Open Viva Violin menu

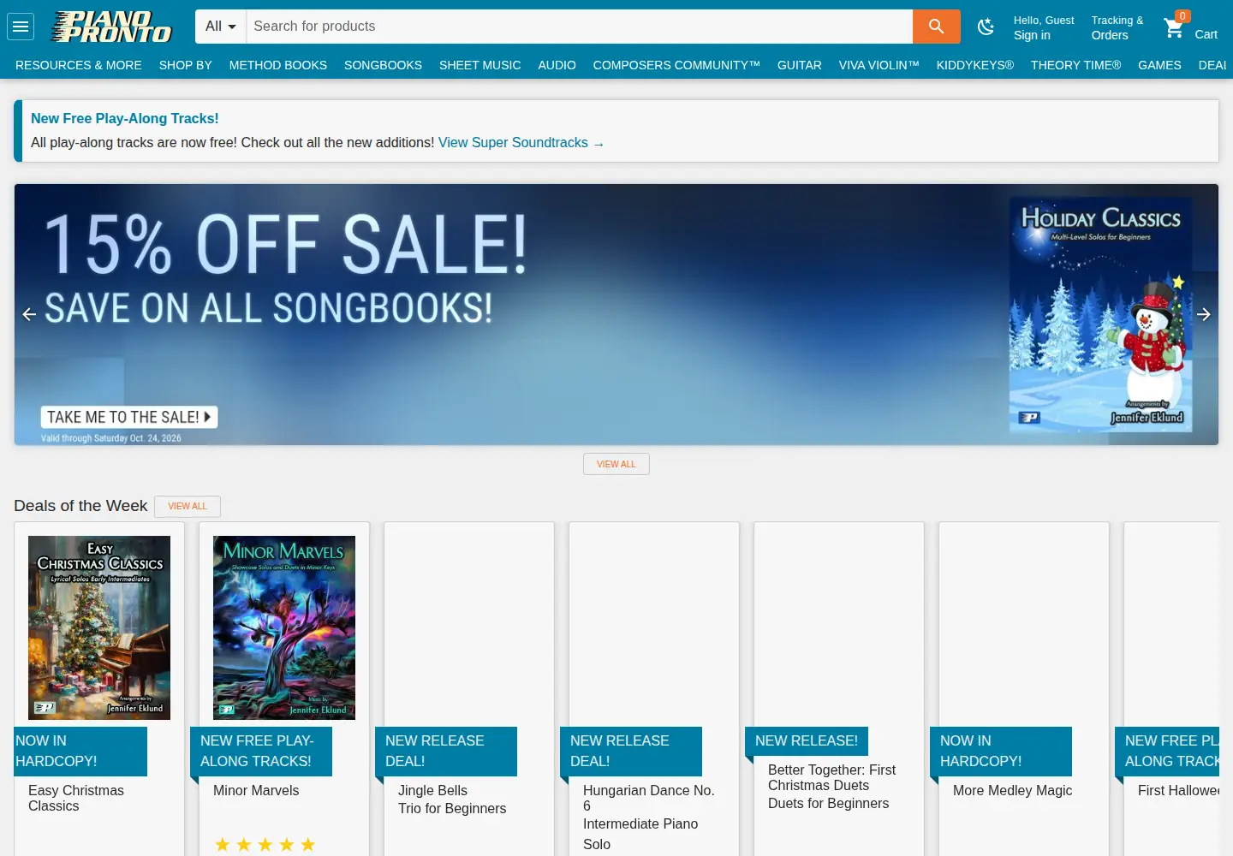tap(879, 65)
